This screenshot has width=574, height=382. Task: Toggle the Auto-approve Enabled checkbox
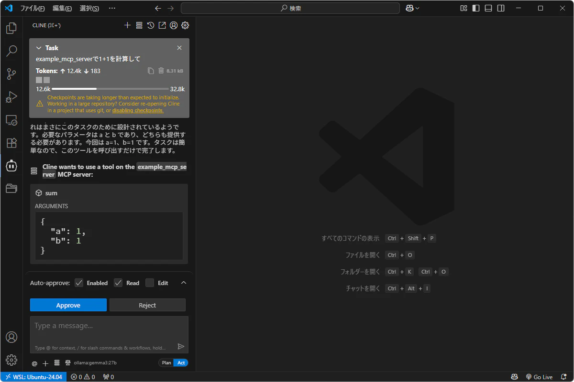click(79, 283)
